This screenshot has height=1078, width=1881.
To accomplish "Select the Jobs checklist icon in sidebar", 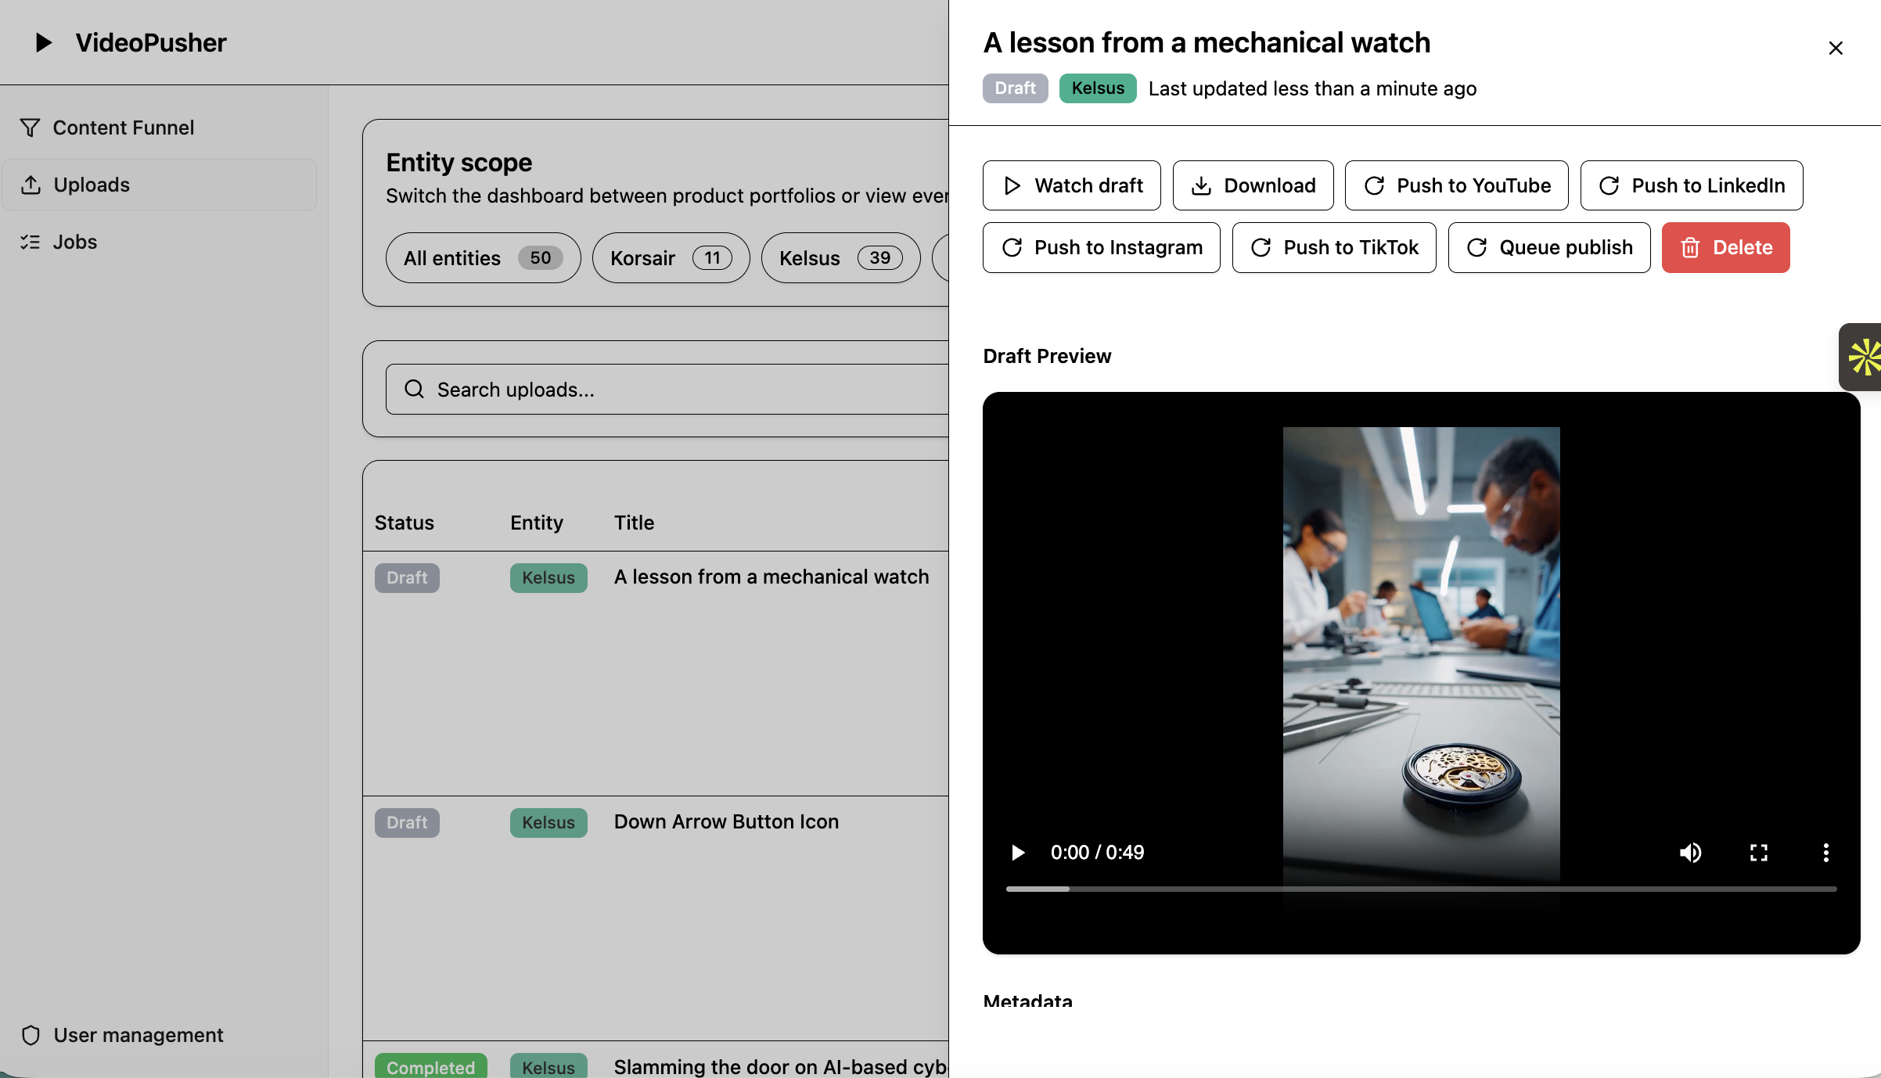I will click(31, 242).
